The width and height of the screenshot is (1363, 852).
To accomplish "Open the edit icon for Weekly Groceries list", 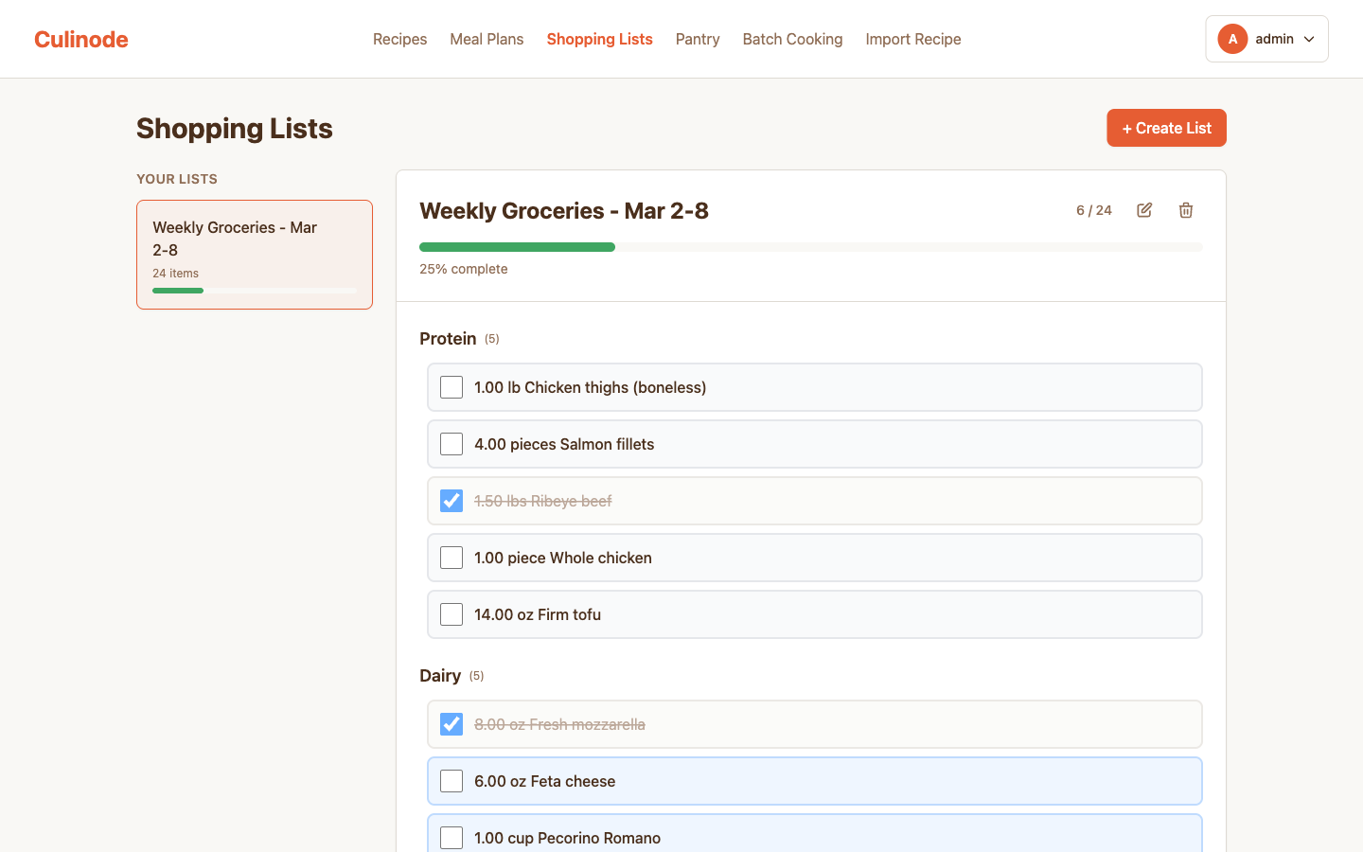I will pyautogui.click(x=1143, y=209).
